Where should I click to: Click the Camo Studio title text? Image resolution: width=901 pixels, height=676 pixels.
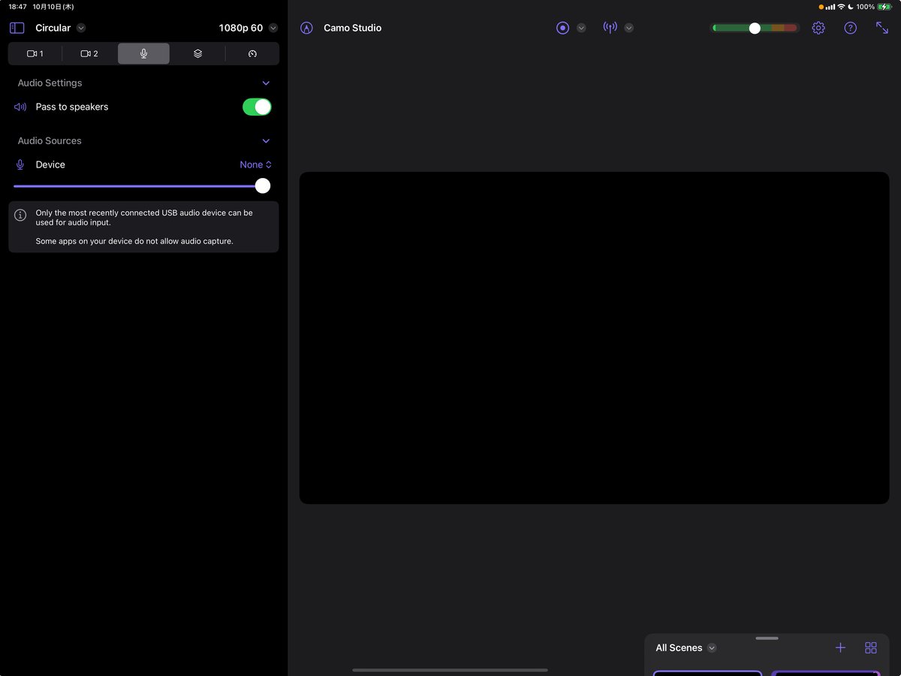352,28
